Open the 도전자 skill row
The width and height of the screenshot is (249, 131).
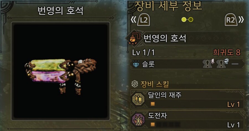click(187, 120)
